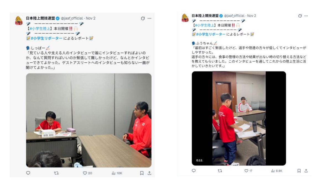Like the right tweet with 17 likes
Image resolution: width=332 pixels, height=187 pixels.
[248, 171]
